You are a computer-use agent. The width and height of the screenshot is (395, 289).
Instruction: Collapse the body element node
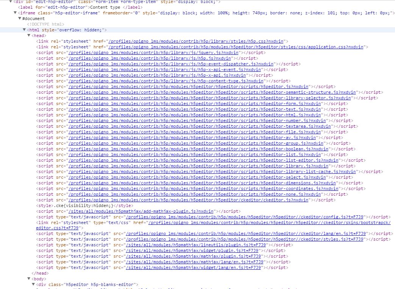[29, 279]
